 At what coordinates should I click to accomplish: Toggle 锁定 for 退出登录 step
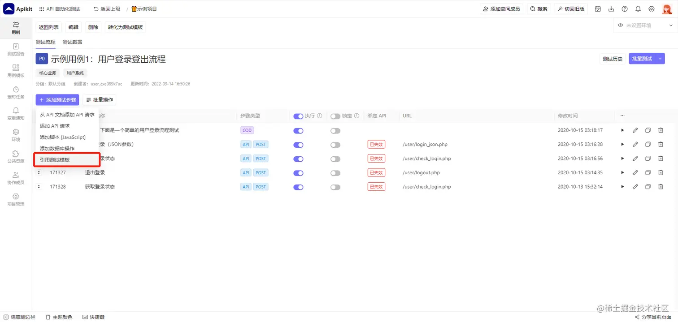(335, 173)
